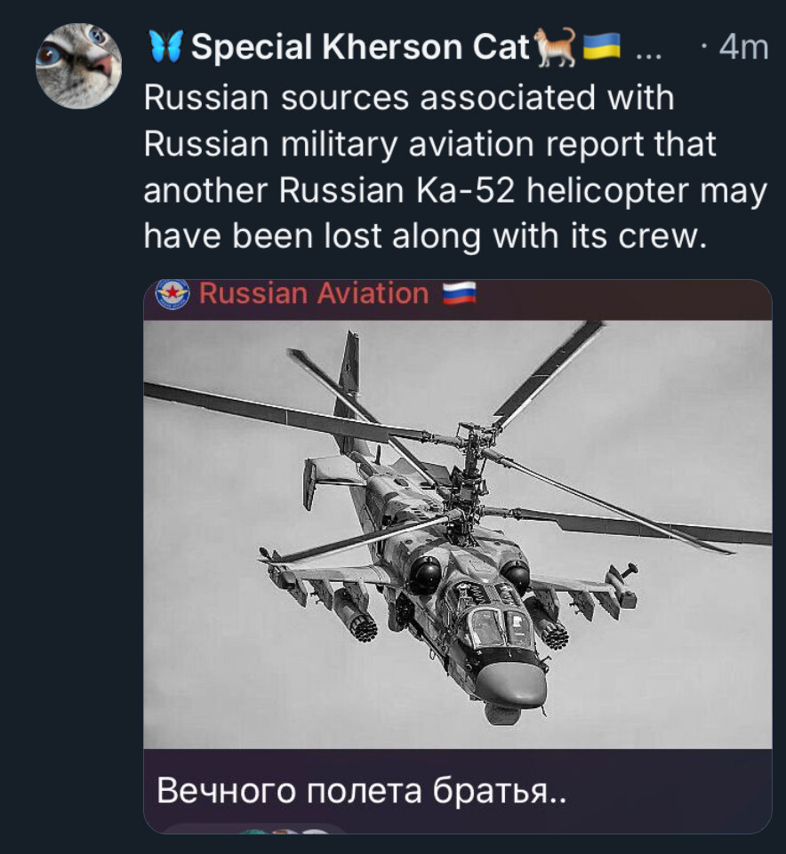Click the Ukrainian flag emoji
This screenshot has width=786, height=854.
(x=601, y=45)
